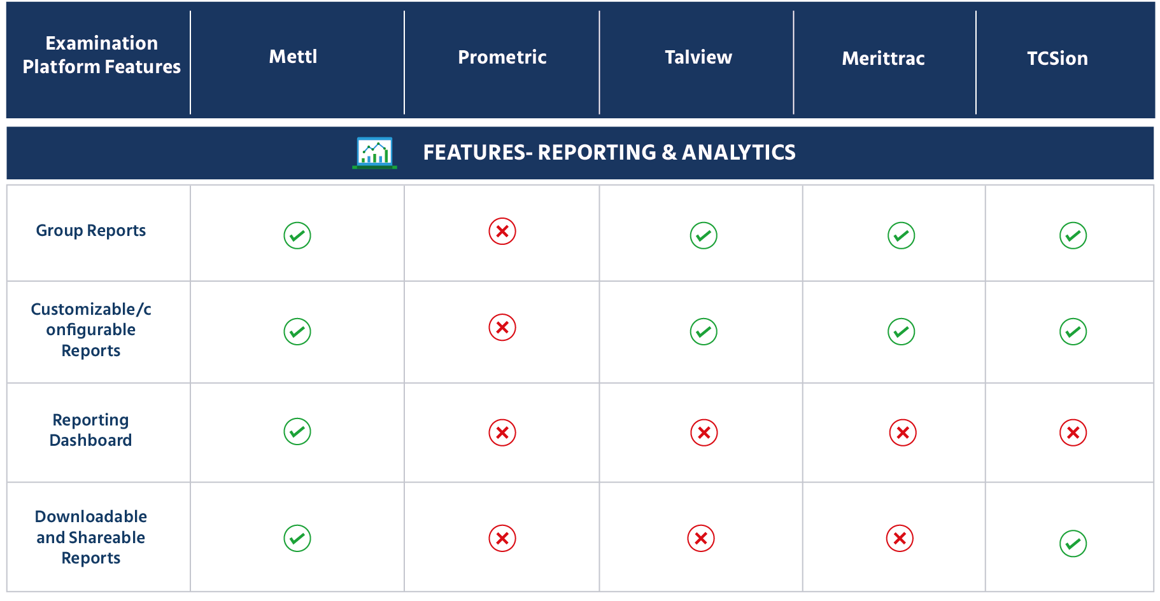Viewport: 1160px width, 601px height.
Task: Click the Examination Platform Features header
Action: click(102, 55)
